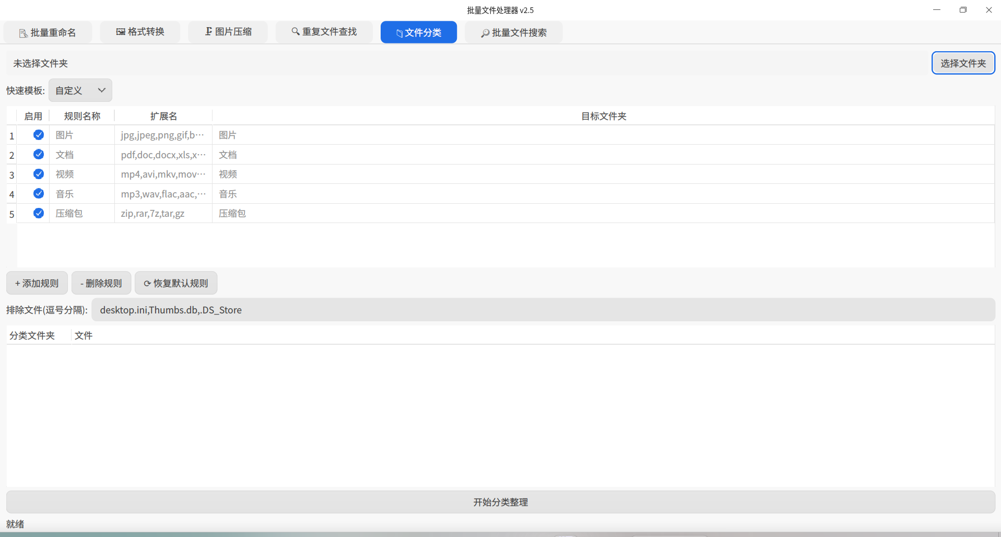Restore the 批量文件处理器 window size
The width and height of the screenshot is (1001, 537).
click(x=963, y=10)
